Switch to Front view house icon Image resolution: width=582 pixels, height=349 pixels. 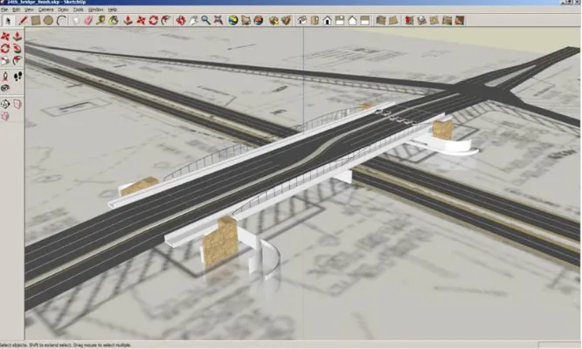pyautogui.click(x=328, y=21)
